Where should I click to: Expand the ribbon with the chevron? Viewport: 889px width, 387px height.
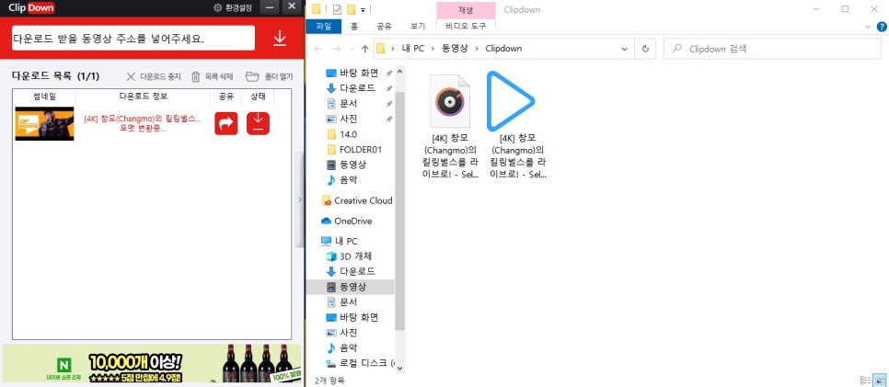[x=868, y=27]
